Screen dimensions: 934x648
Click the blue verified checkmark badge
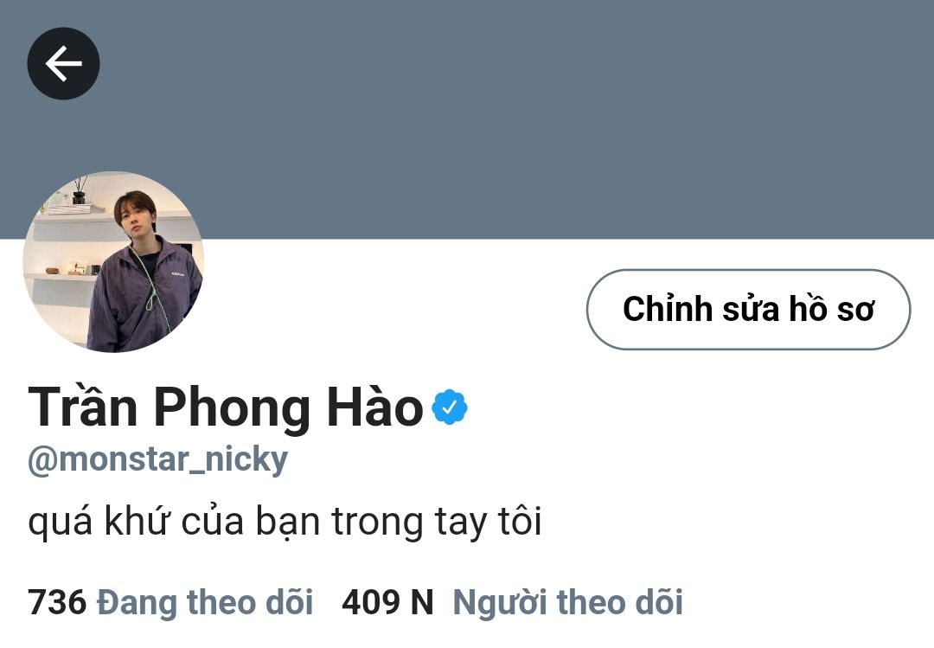tap(450, 407)
